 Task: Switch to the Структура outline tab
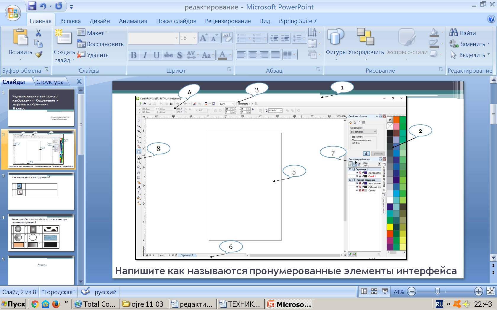[50, 82]
